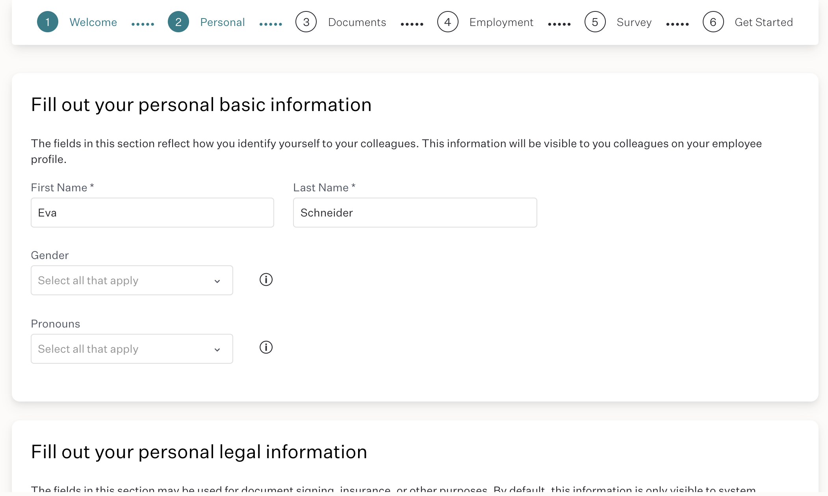The height and width of the screenshot is (496, 828).
Task: Open the Gender dropdown
Action: pyautogui.click(x=132, y=280)
